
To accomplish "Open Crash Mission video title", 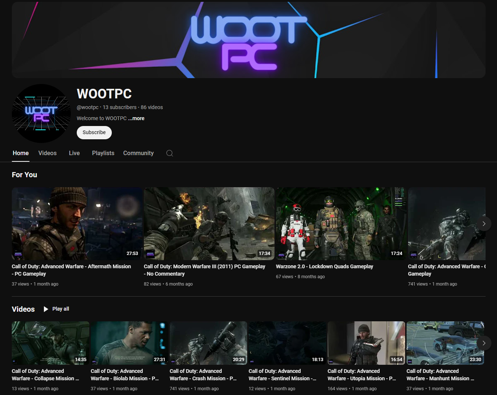I will pos(203,375).
